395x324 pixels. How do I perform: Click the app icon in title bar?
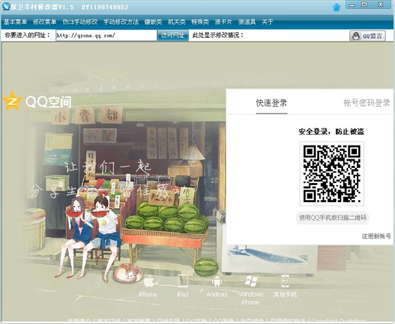click(5, 7)
